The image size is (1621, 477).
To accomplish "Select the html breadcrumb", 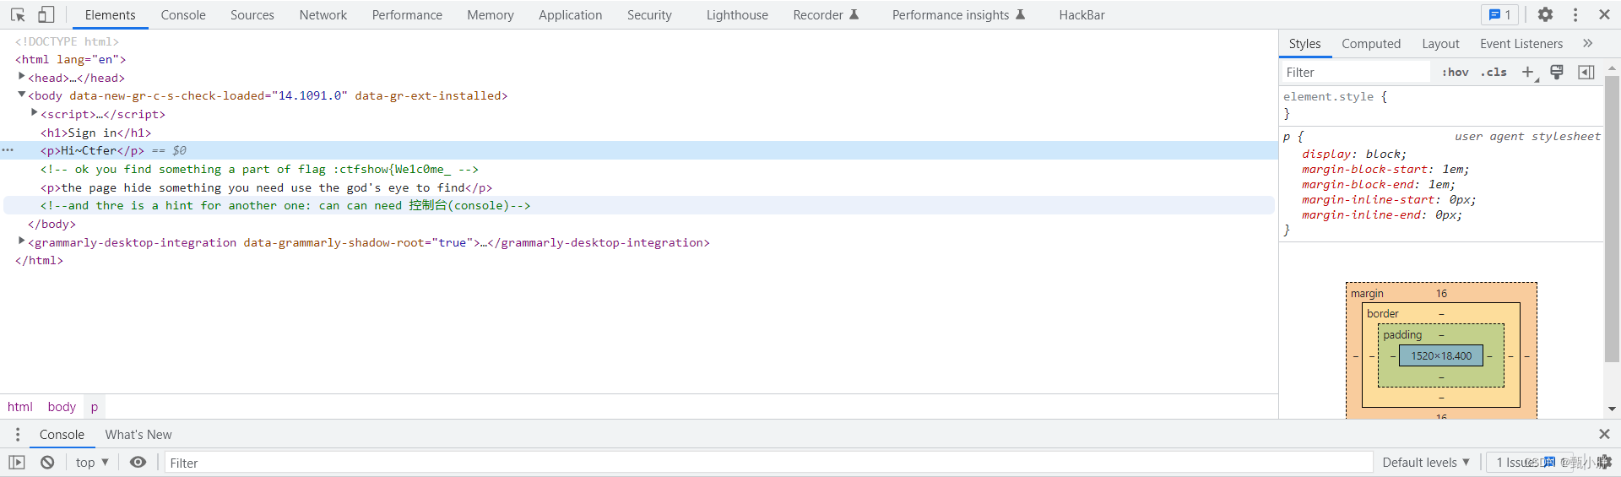I will [20, 407].
